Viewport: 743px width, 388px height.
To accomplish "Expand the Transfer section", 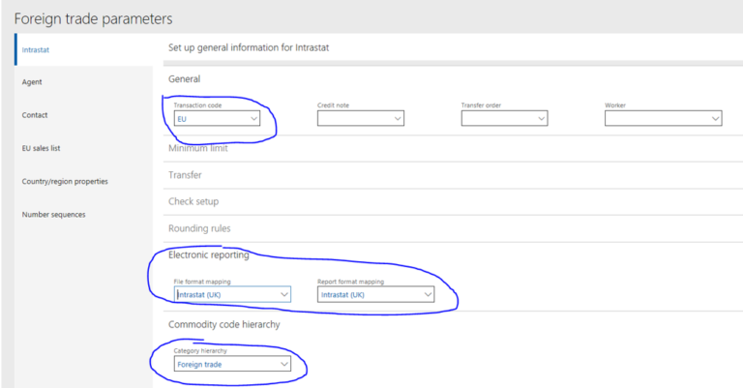I will pos(185,175).
